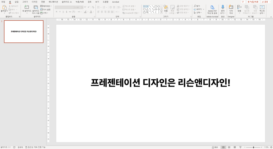Click the text highlight color pen button
Image resolution: width=273 pixels, height=149 pixels.
(85, 12)
